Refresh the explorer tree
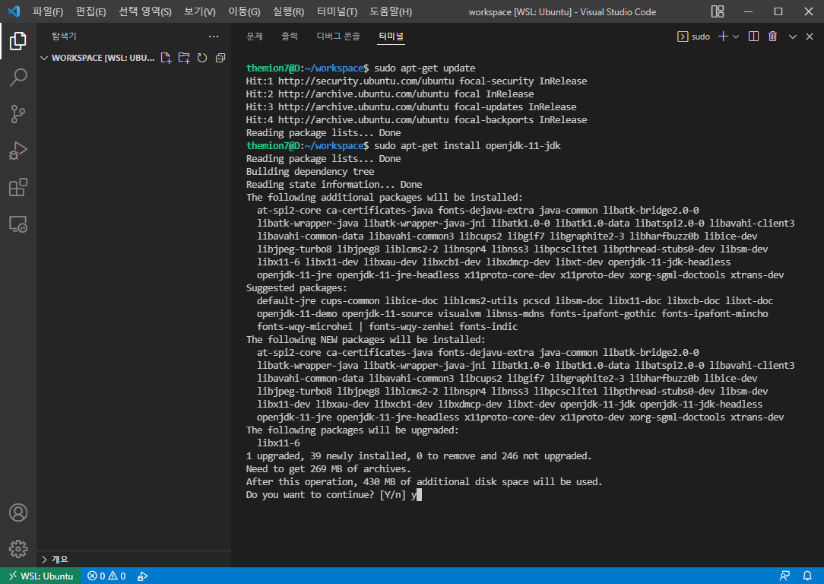Image resolution: width=824 pixels, height=584 pixels. click(201, 58)
